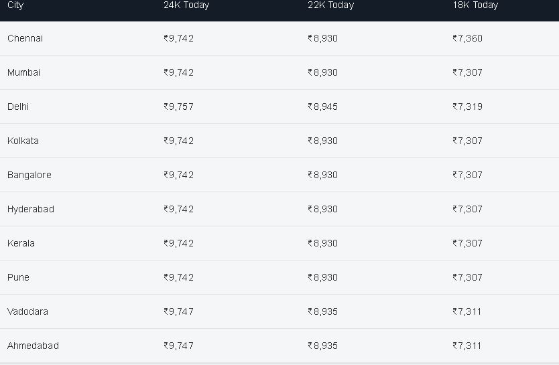Select Delhi's 18K price ₹7,319
Screen dimensions: 559x365
point(467,106)
